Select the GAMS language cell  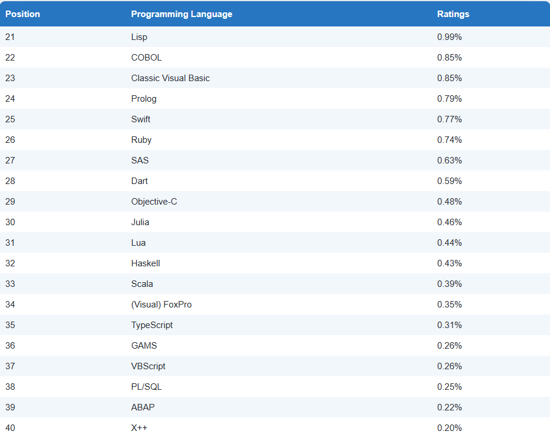coord(144,346)
